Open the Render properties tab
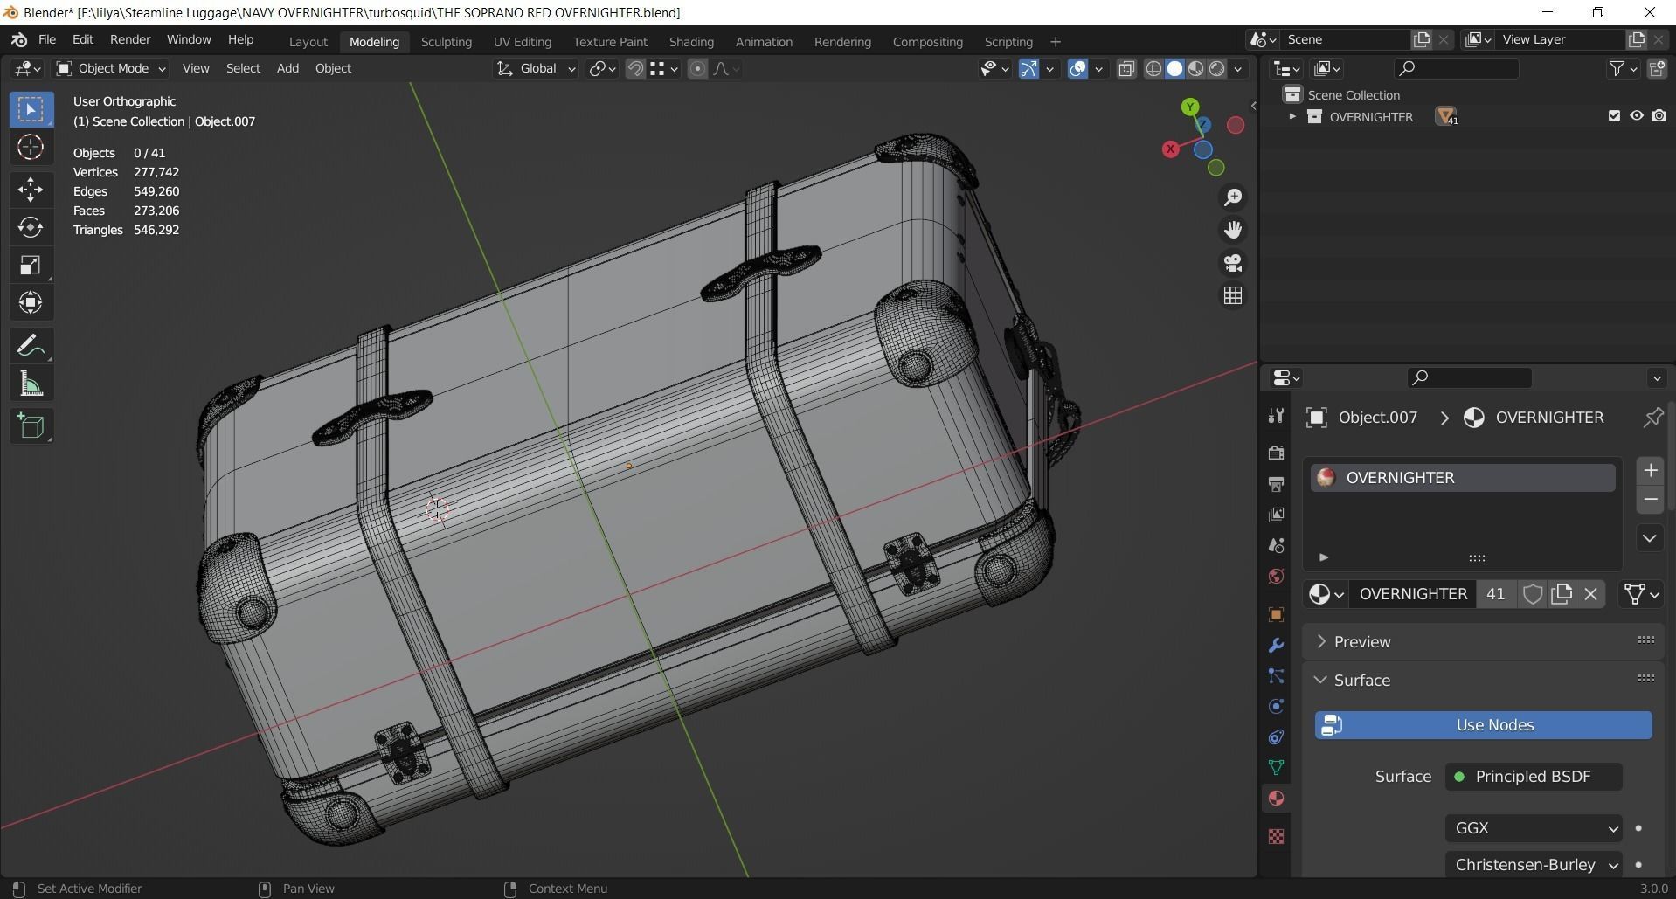The height and width of the screenshot is (899, 1676). pos(1276,453)
